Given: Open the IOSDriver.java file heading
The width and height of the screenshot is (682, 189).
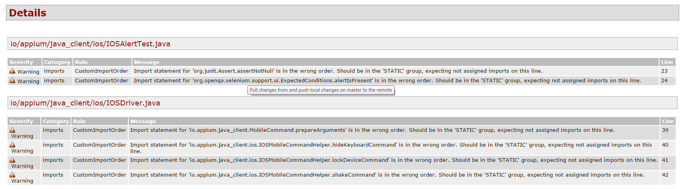Looking at the screenshot, I should coord(85,103).
